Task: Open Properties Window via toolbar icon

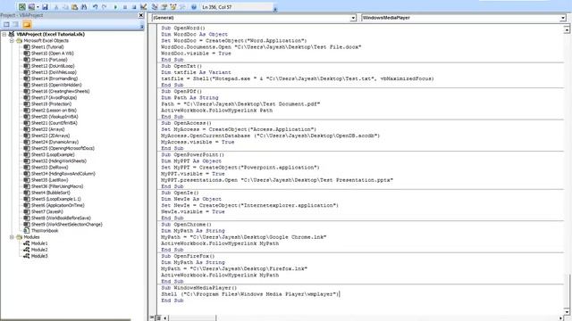Action: pos(164,7)
